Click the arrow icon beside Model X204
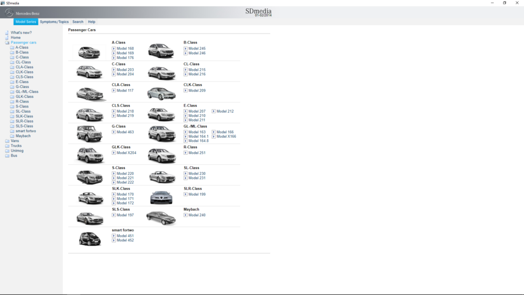The image size is (524, 295). click(114, 152)
